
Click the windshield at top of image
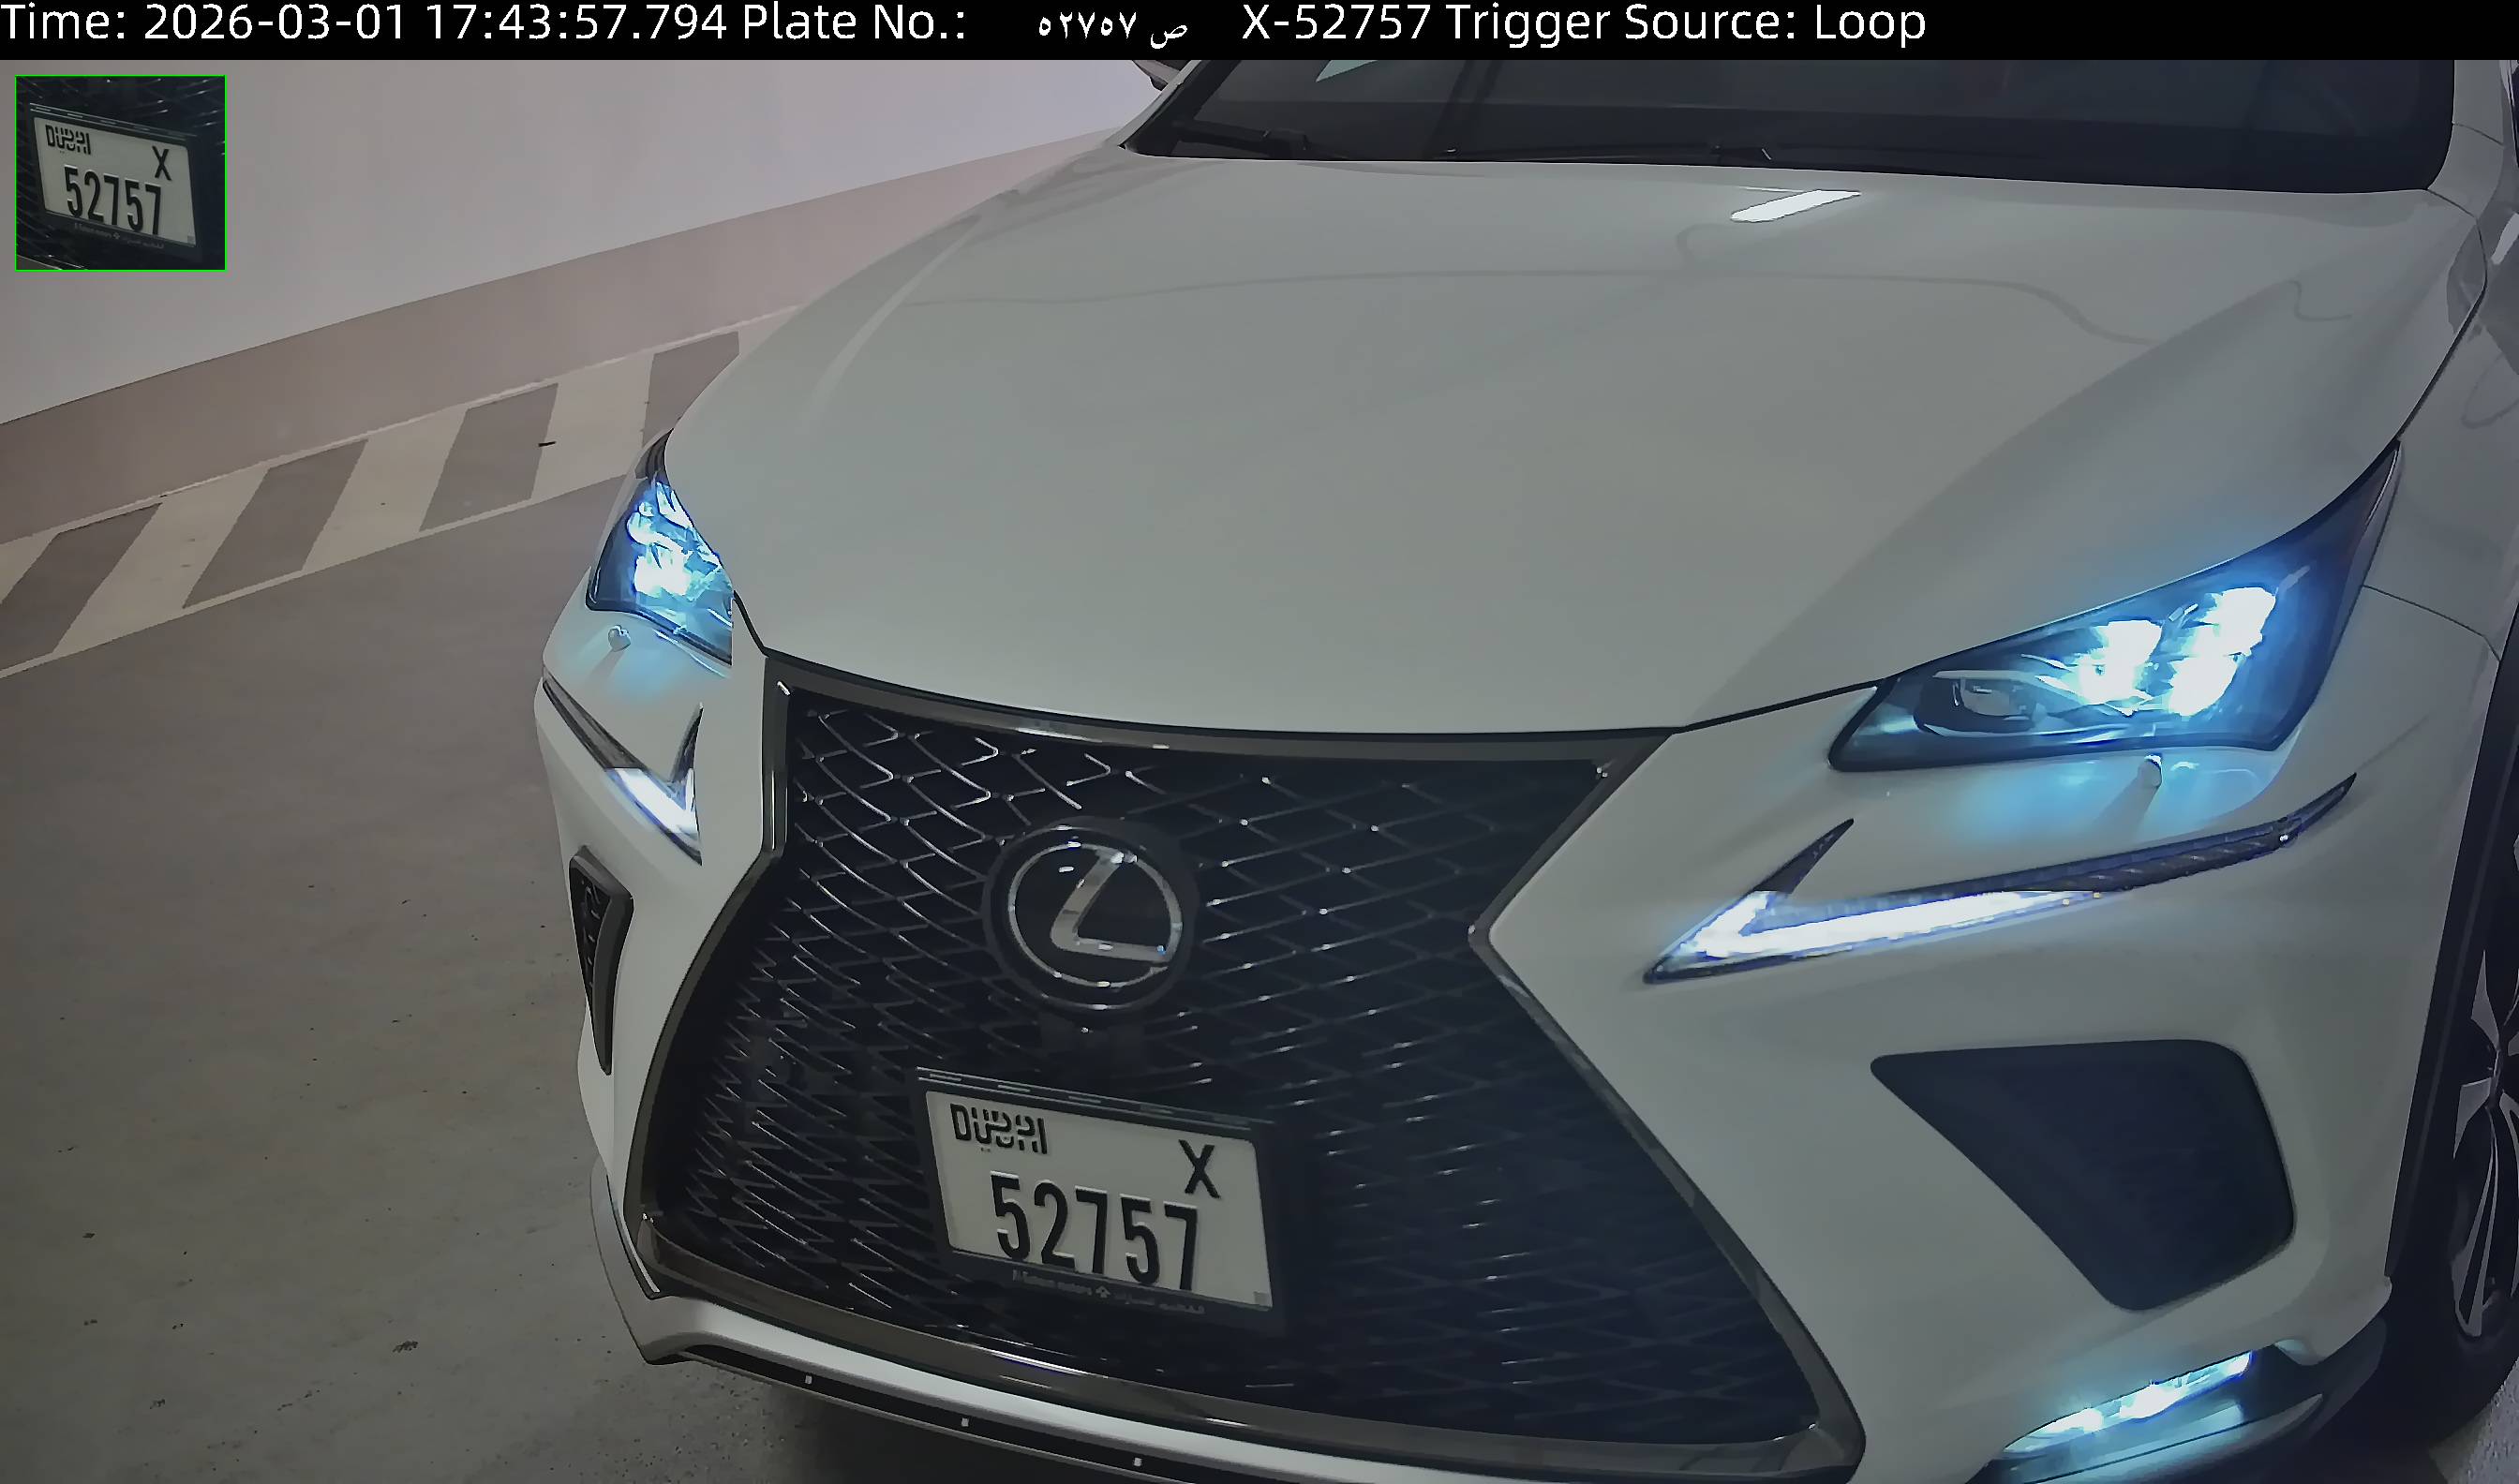coord(1800,110)
